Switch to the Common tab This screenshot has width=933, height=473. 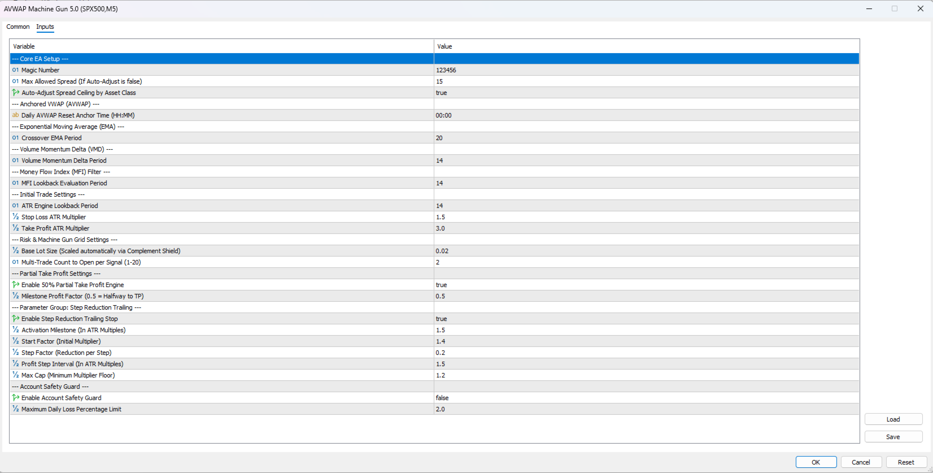[x=18, y=27]
